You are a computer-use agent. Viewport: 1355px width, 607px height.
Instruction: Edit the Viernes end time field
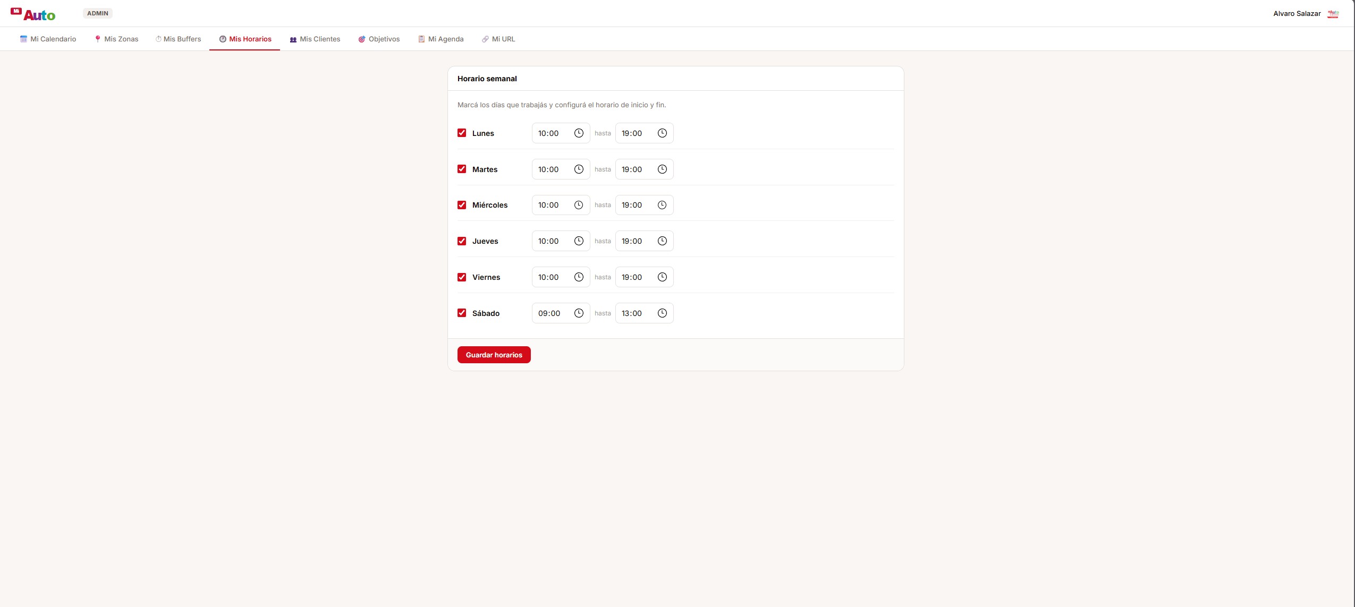(645, 277)
